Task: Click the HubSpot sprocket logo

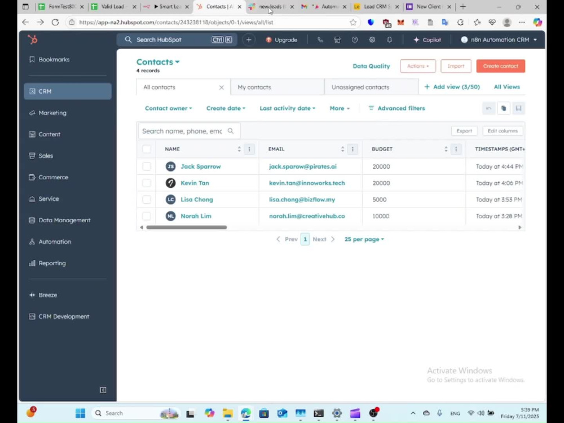Action: (x=33, y=39)
